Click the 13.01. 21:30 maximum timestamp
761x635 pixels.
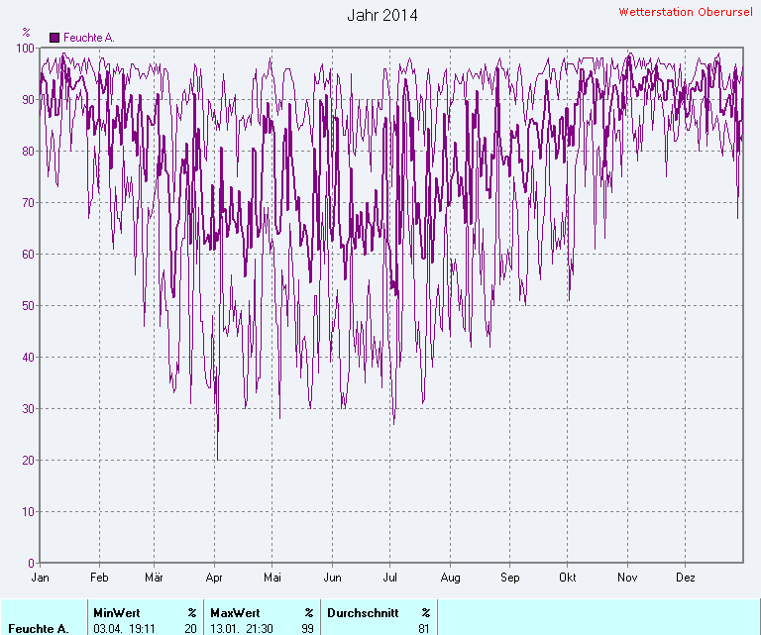click(x=241, y=629)
